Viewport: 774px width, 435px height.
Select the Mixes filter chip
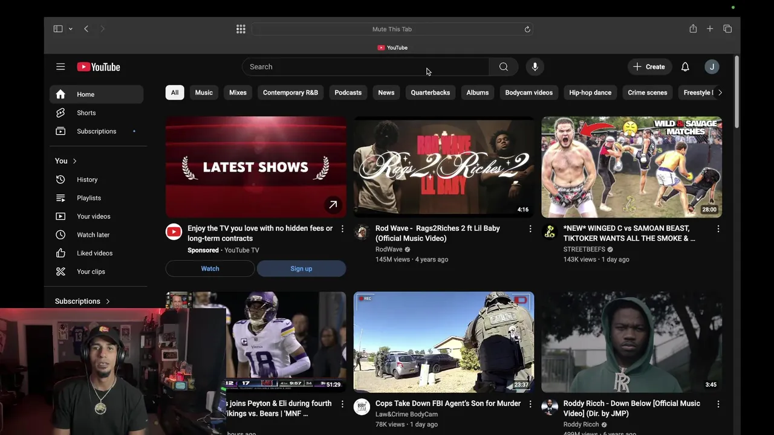tap(238, 92)
